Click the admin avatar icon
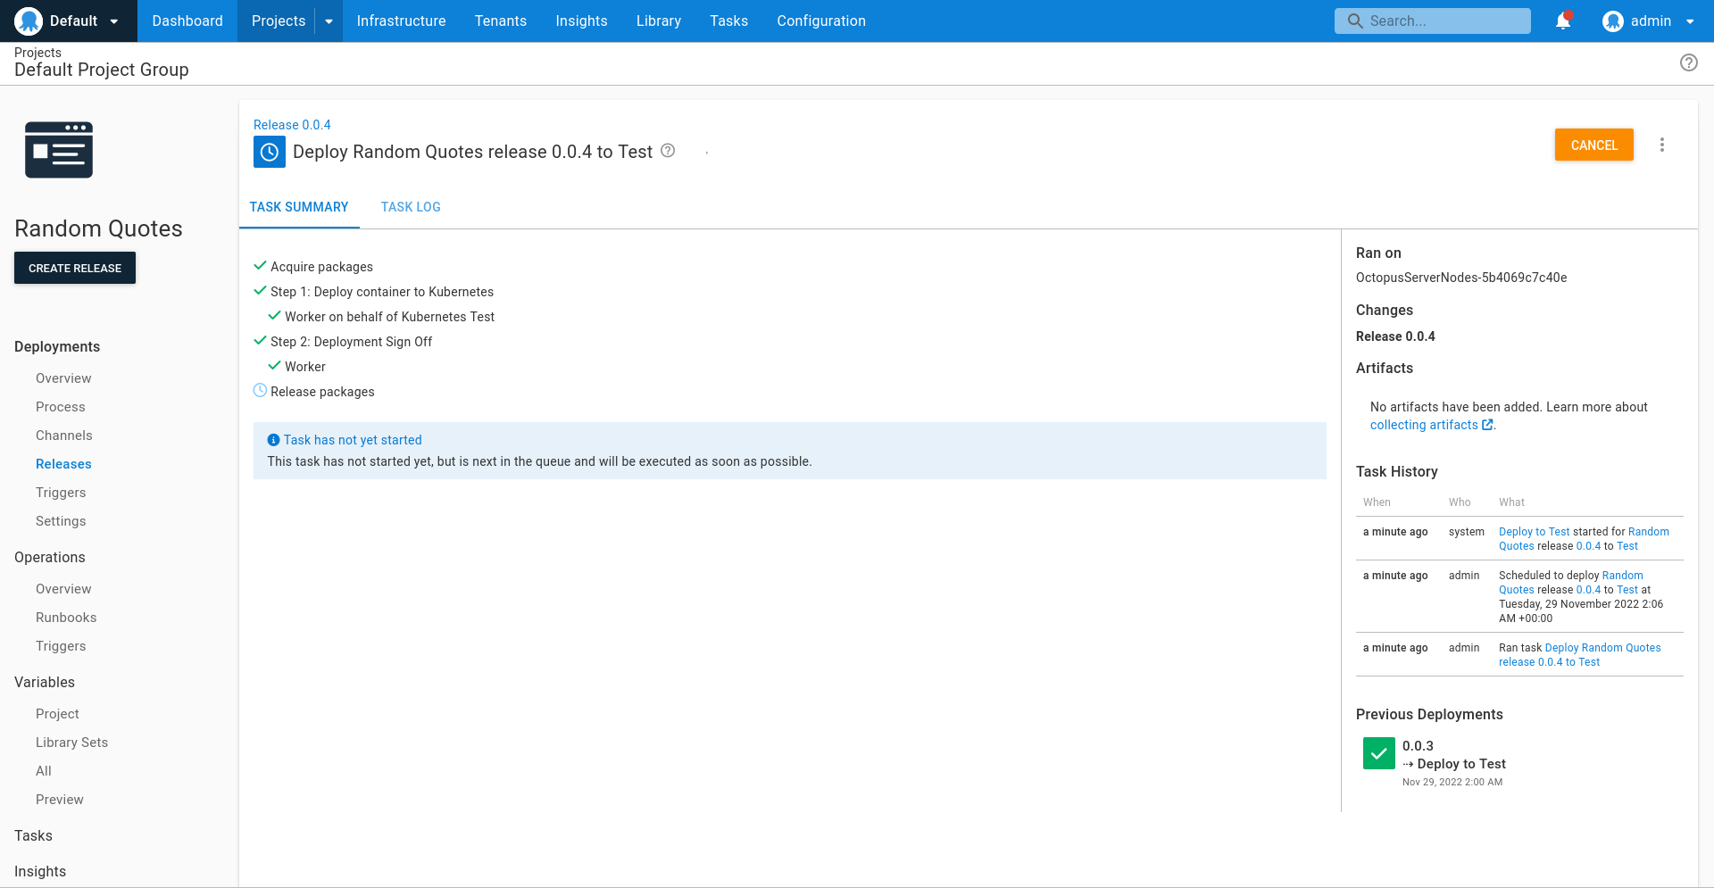1714x888 pixels. [1612, 21]
